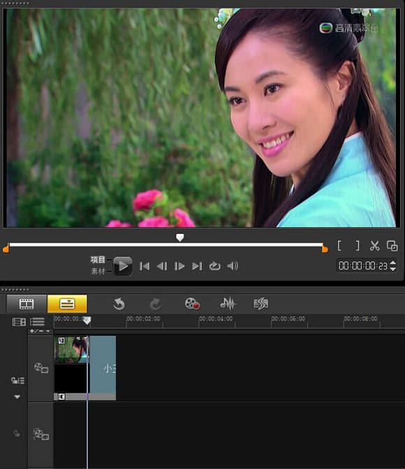Click the preview scrubber handle
Viewport: 405px width, 469px height.
pyautogui.click(x=180, y=238)
